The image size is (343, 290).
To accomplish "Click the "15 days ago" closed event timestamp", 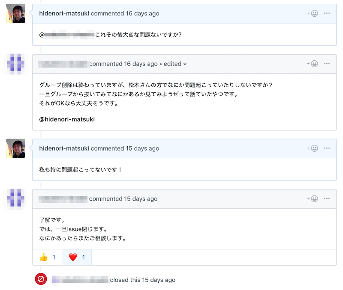I will tap(159, 280).
